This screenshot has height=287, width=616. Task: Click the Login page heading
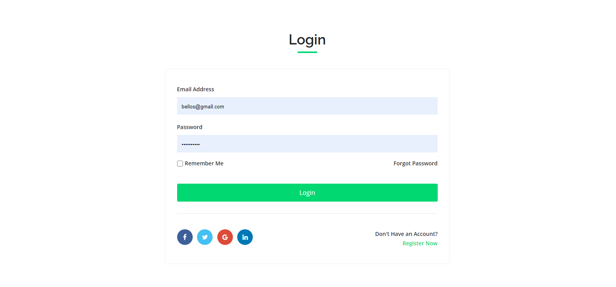point(307,40)
